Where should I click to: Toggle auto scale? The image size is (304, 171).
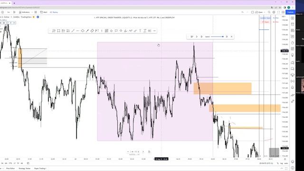(x=286, y=163)
